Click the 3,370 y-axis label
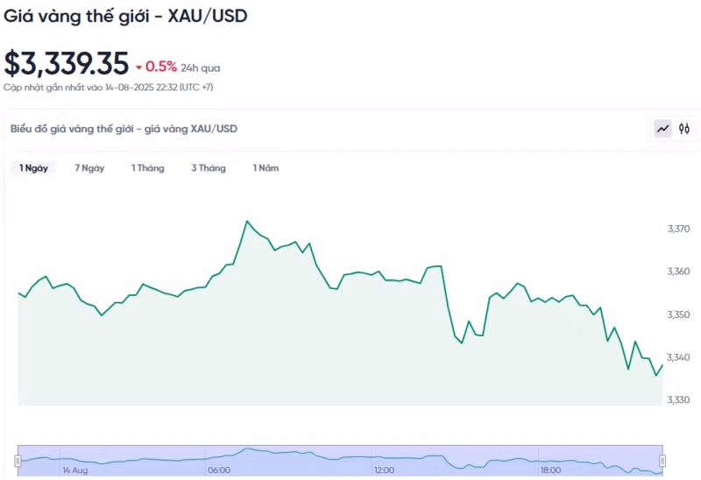 678,229
